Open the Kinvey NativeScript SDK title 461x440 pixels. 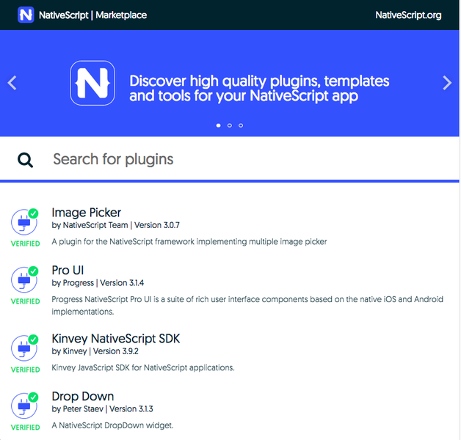pyautogui.click(x=116, y=338)
